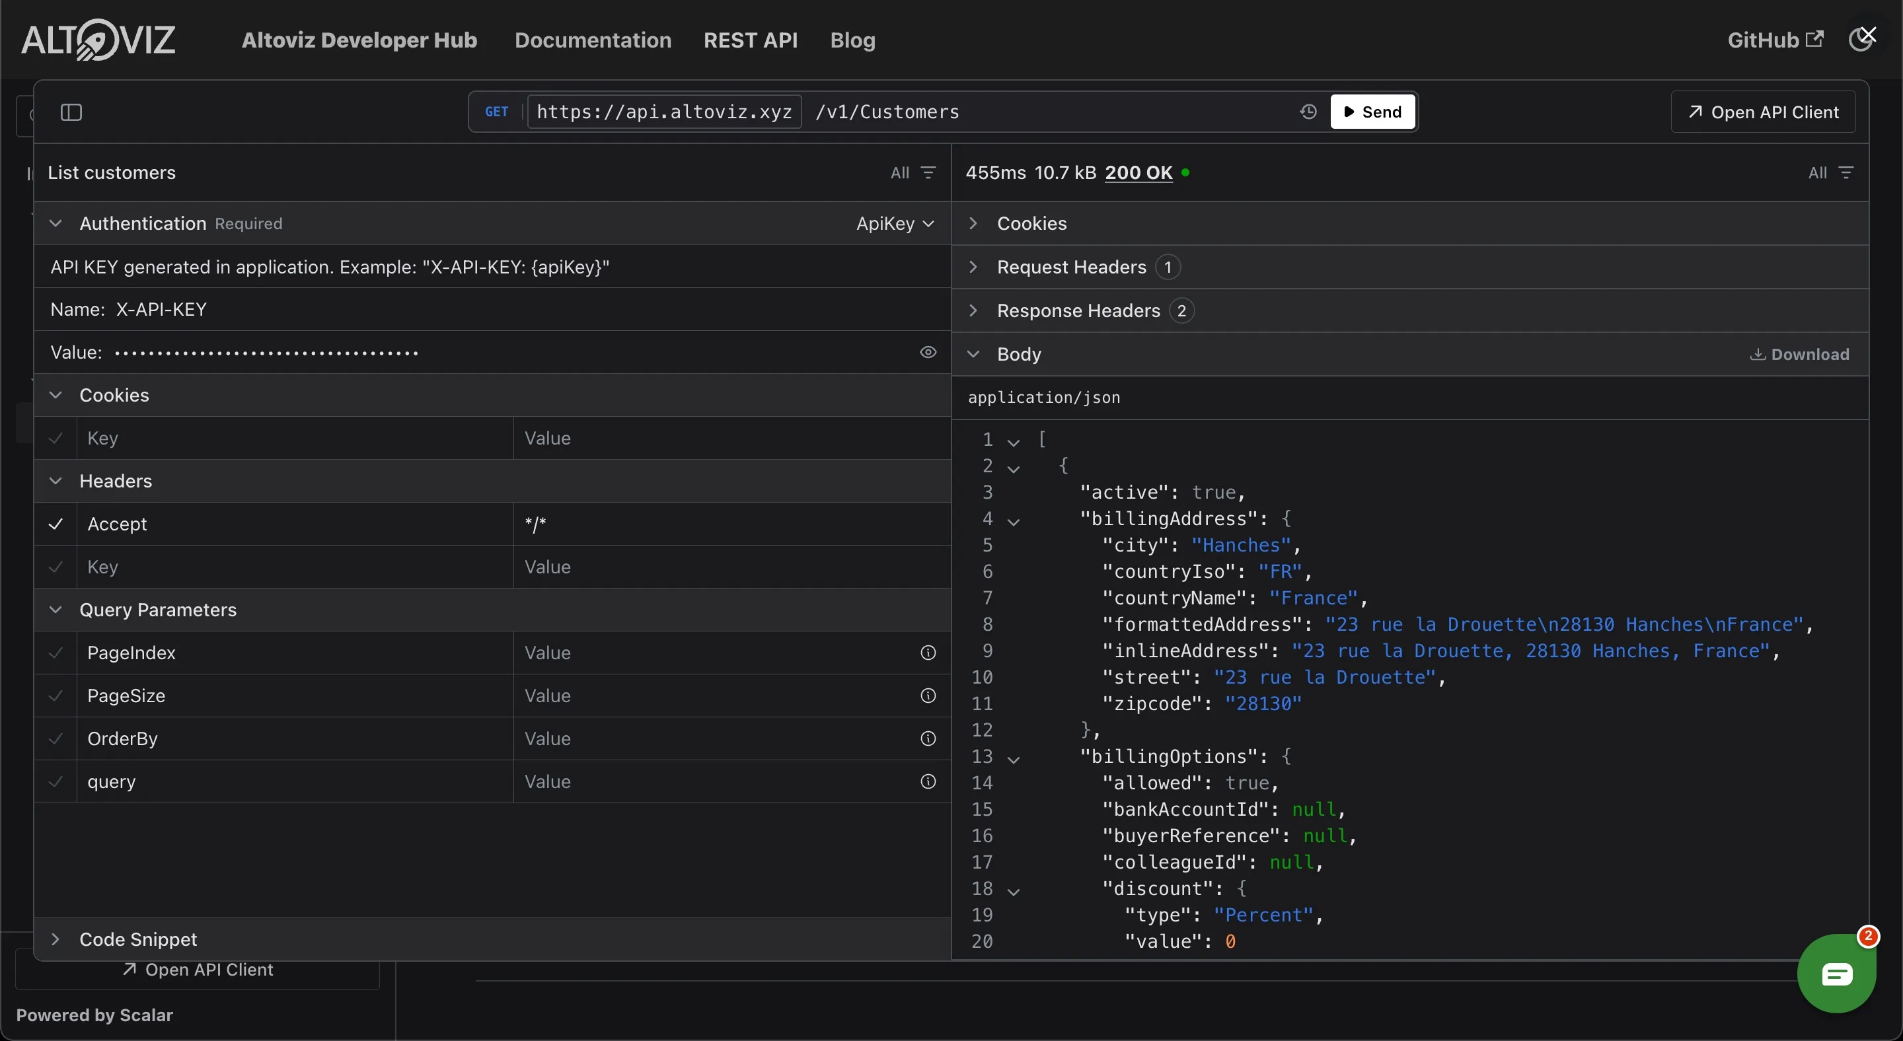The width and height of the screenshot is (1903, 1041).
Task: Toggle the sidebar panel icon
Action: pyautogui.click(x=71, y=112)
